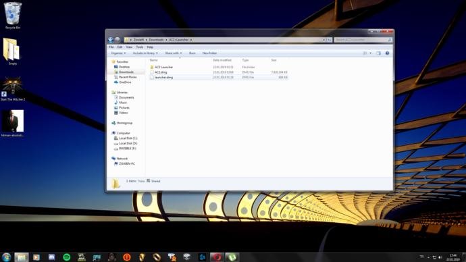Click the taskbar clock
466x262 pixels.
point(453,257)
